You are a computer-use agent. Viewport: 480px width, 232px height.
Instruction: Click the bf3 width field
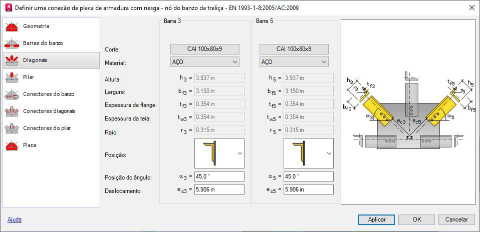tap(219, 91)
